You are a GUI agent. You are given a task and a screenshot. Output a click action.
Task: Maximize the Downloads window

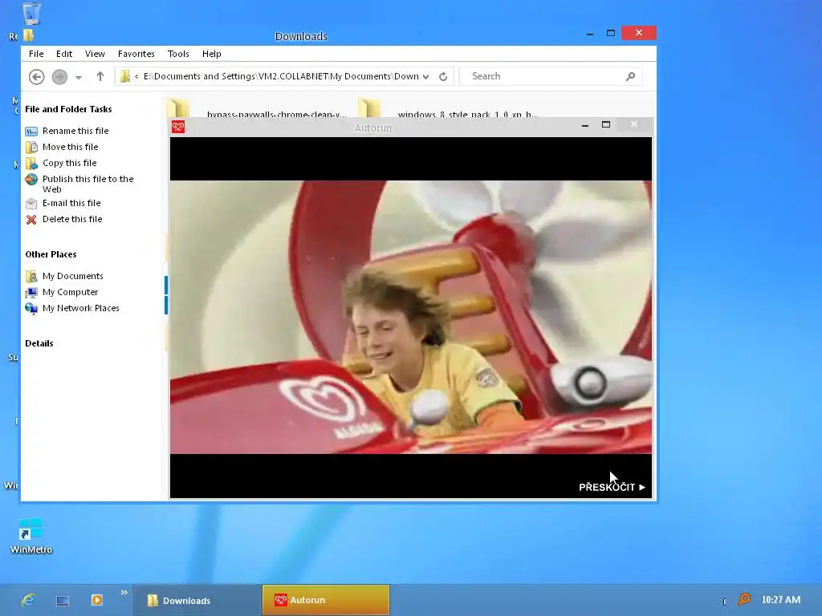pyautogui.click(x=611, y=33)
